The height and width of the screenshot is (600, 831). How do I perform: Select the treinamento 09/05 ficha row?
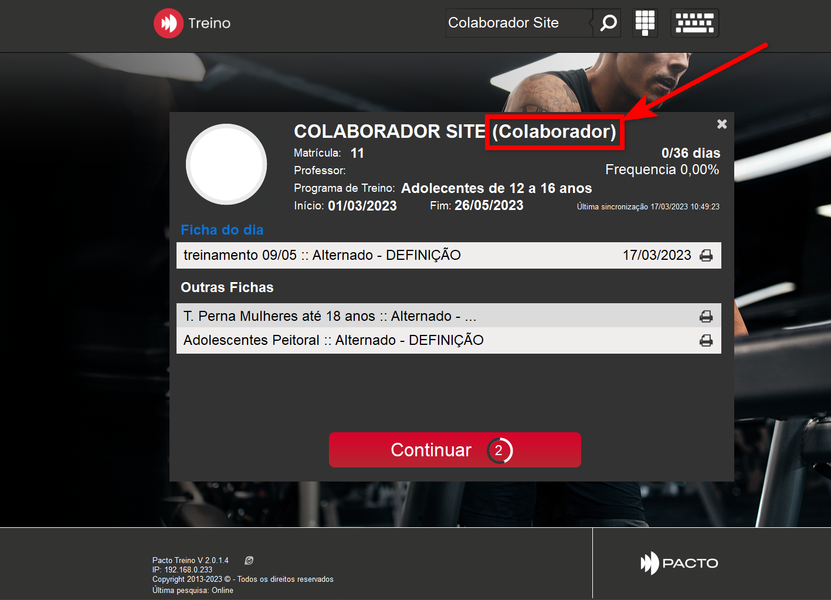coord(449,255)
